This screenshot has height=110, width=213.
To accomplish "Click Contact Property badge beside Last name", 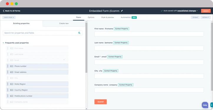I will [121, 43].
